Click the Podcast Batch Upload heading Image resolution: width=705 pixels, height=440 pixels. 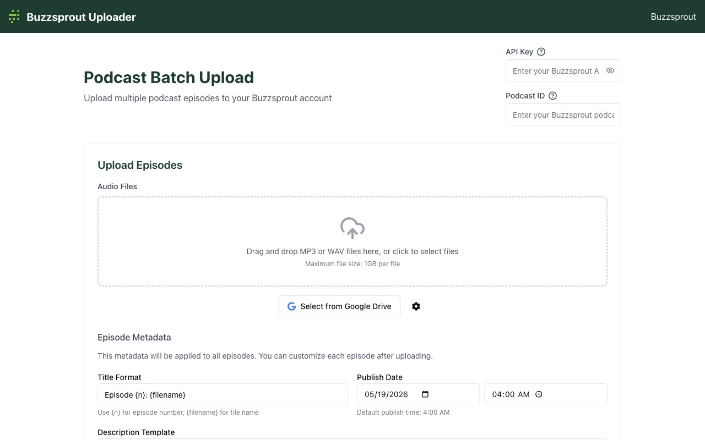(x=169, y=78)
